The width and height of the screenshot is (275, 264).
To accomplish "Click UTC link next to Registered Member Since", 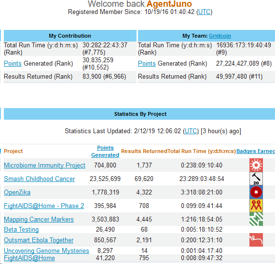I will click(204, 12).
